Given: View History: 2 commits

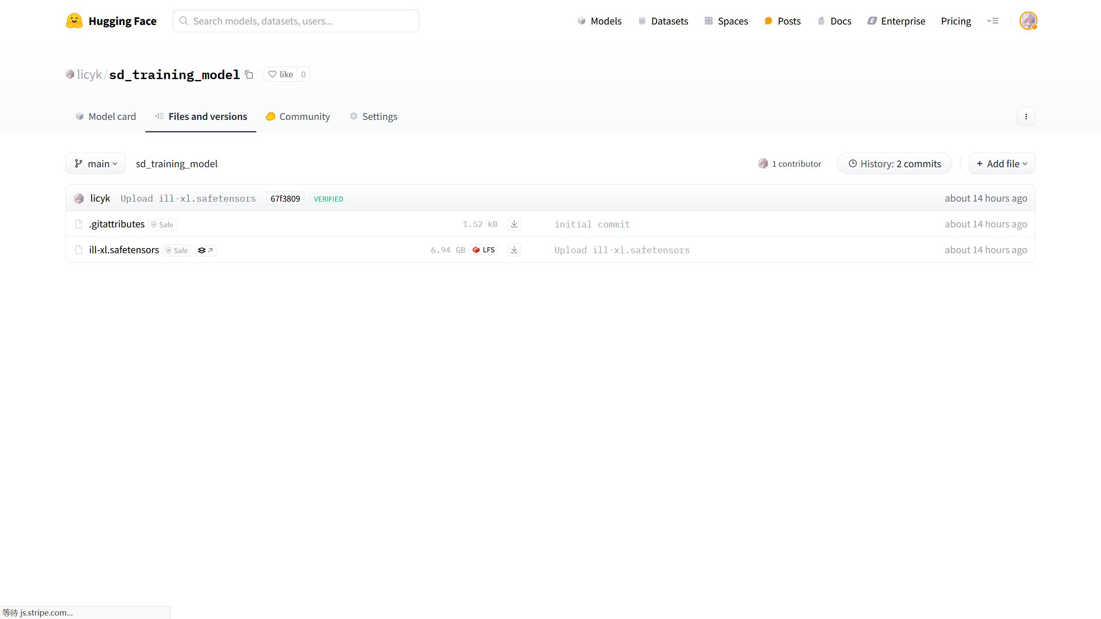Looking at the screenshot, I should 894,163.
